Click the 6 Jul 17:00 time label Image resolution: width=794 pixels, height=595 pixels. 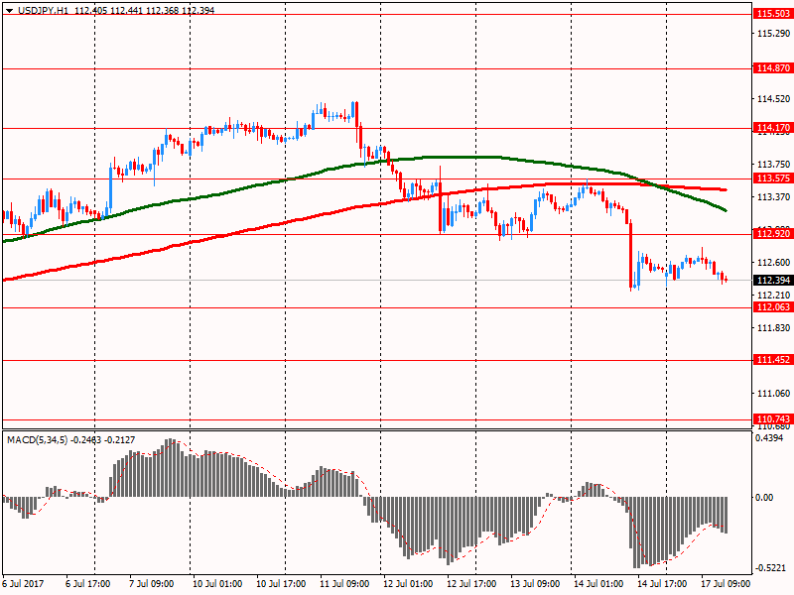tap(88, 583)
